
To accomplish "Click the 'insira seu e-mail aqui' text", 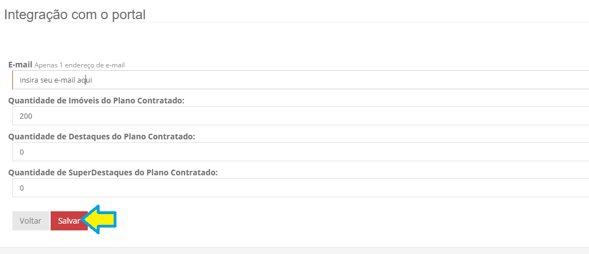I will (x=53, y=80).
